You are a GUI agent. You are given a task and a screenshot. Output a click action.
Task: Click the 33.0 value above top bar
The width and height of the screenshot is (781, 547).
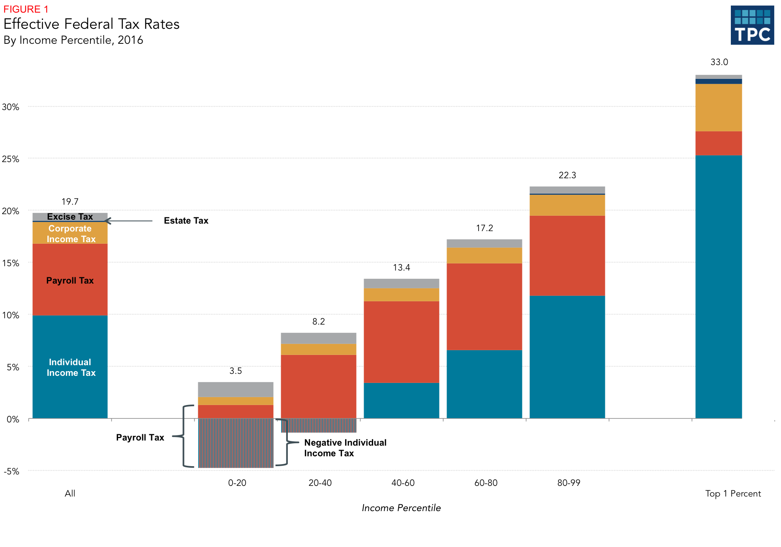click(719, 62)
